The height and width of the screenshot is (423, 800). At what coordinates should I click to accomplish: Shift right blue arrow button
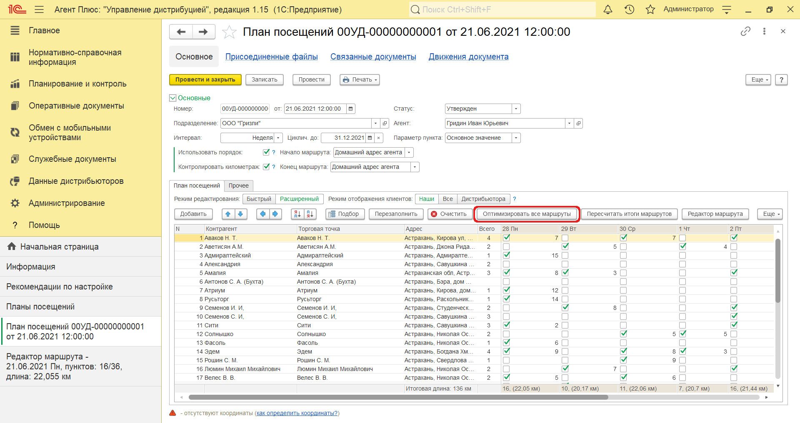[x=275, y=214]
